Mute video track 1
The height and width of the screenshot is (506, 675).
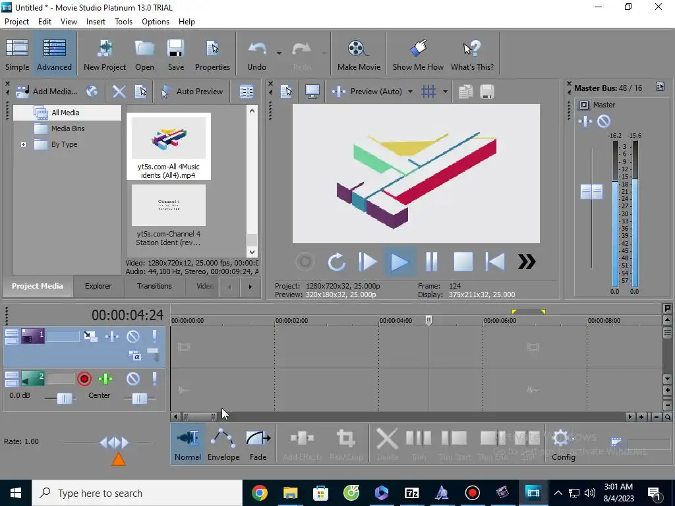[133, 337]
